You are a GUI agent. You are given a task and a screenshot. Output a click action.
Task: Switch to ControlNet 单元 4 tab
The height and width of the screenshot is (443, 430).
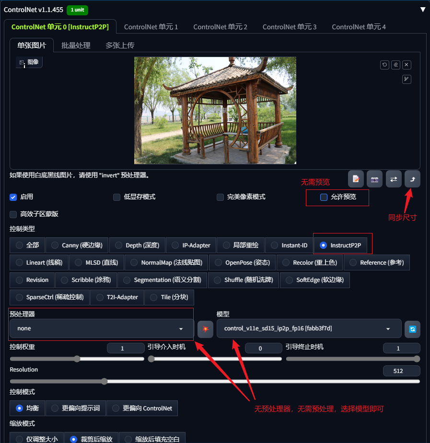[359, 27]
